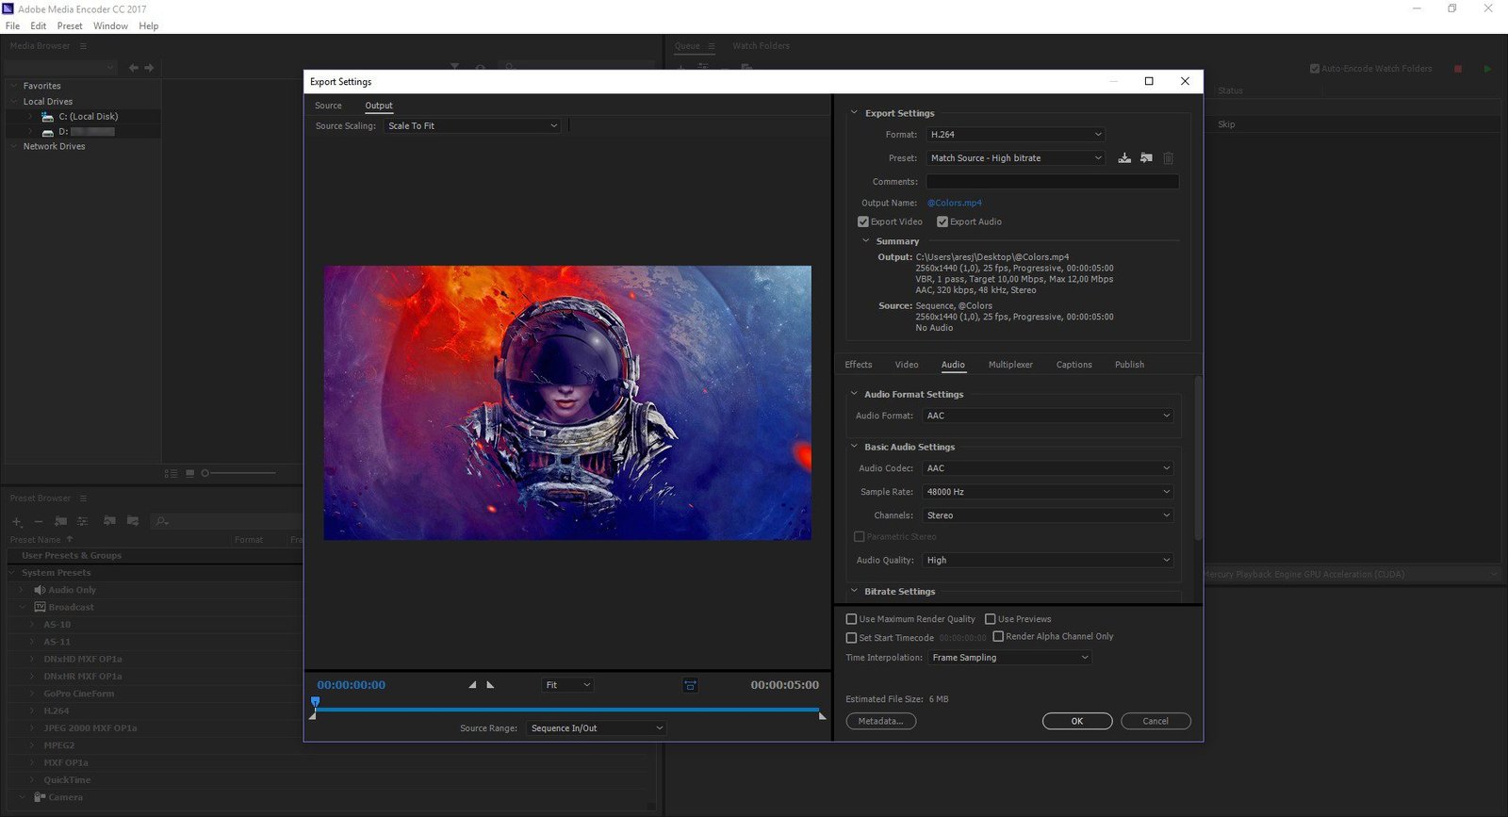Uncheck the Export Audio checkbox
The image size is (1508, 817).
[x=942, y=222]
